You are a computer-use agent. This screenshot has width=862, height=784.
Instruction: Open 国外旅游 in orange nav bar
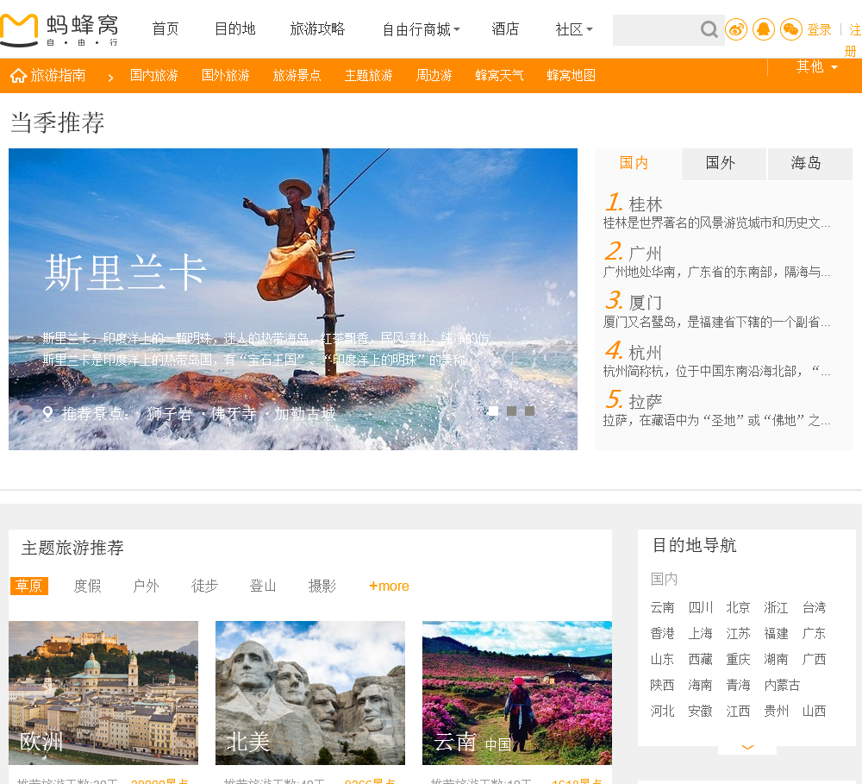pos(225,75)
